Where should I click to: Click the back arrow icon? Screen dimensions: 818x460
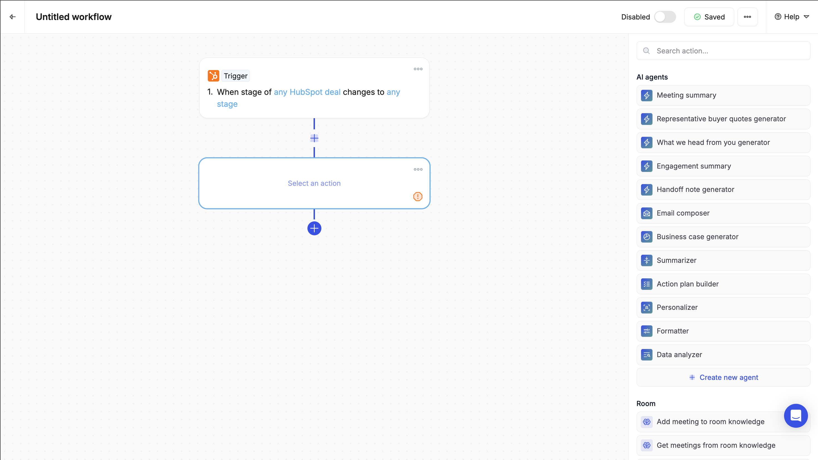coord(13,17)
